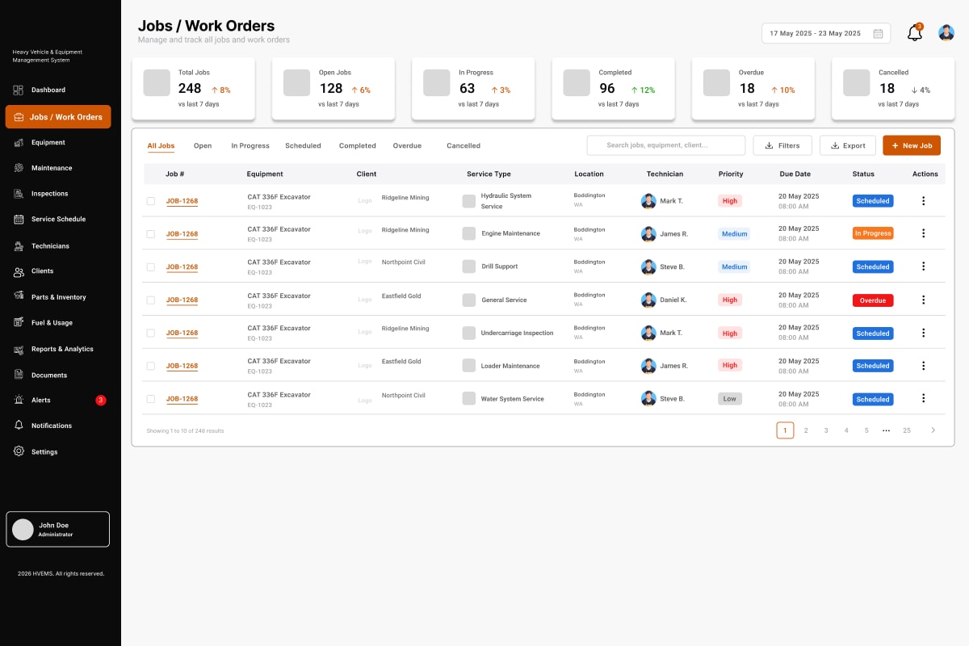The height and width of the screenshot is (646, 969).
Task: Open actions menu for Engine Maintenance row
Action: click(x=924, y=233)
